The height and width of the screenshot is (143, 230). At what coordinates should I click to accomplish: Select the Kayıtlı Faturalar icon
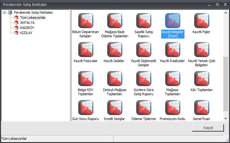[x=86, y=50]
